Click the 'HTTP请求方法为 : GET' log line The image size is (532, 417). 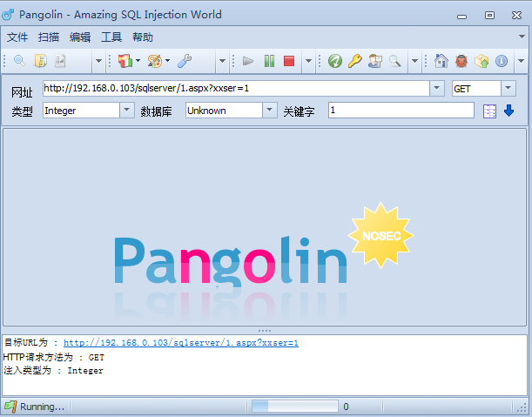tap(54, 357)
